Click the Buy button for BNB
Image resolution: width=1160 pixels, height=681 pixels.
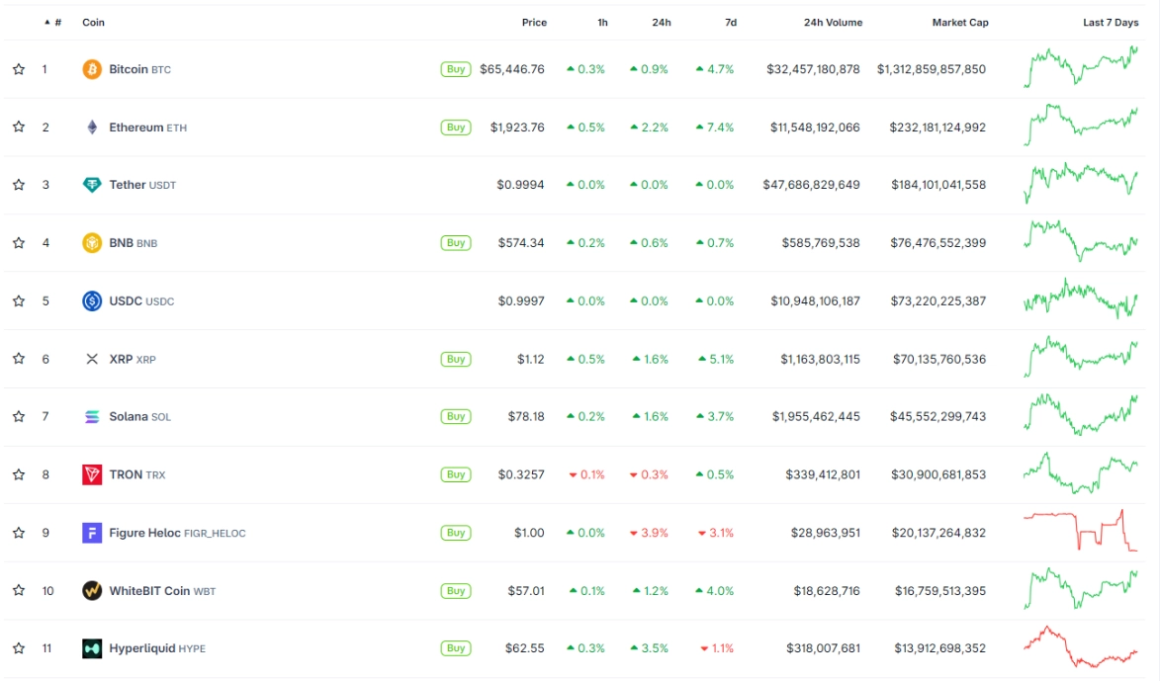pyautogui.click(x=456, y=242)
